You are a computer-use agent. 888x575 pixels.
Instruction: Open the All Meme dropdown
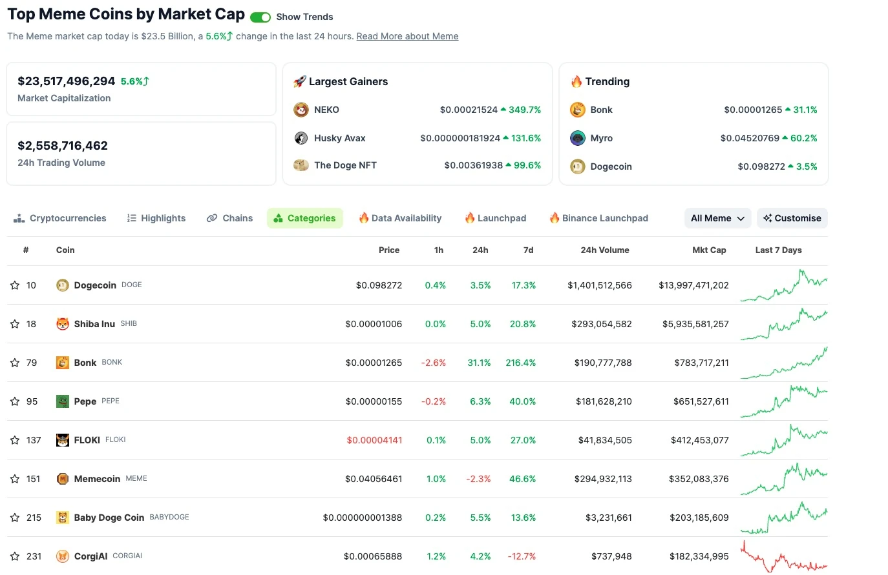point(717,218)
